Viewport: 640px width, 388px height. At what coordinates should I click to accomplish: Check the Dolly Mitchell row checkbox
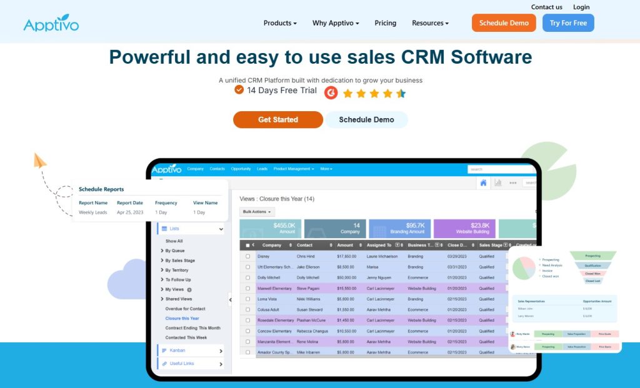click(x=247, y=278)
